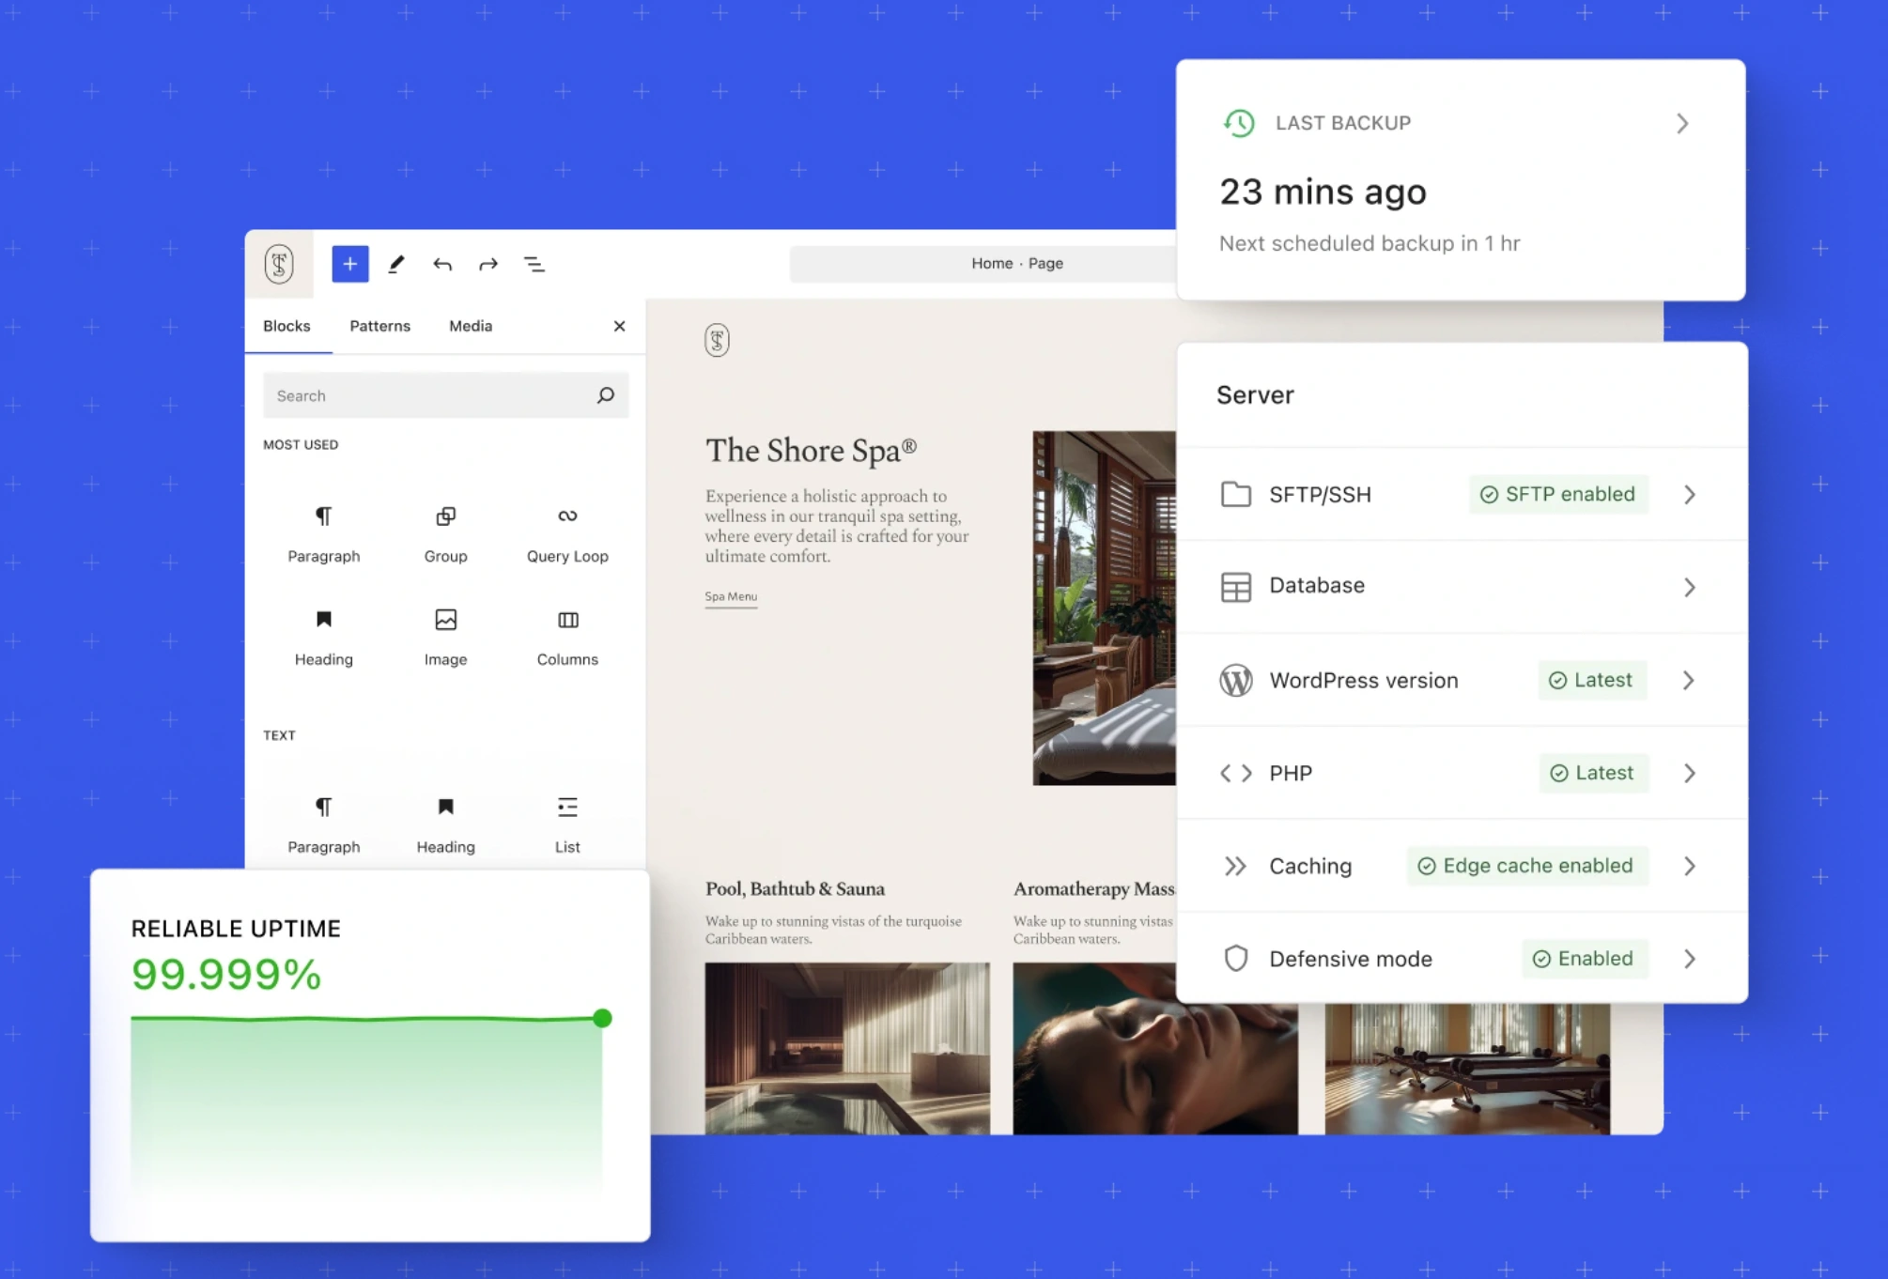1888x1279 pixels.
Task: Expand the Database server settings row
Action: [1690, 586]
